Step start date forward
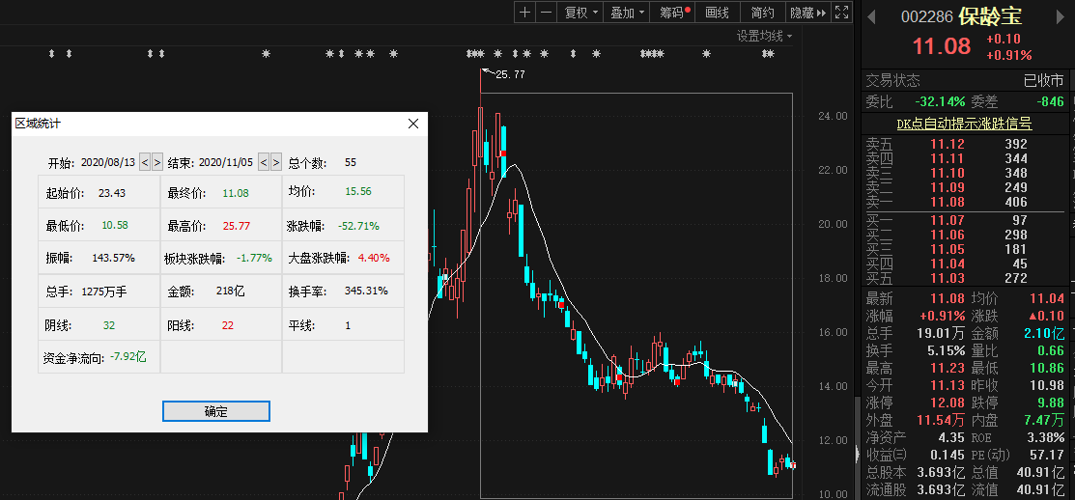Screen dimensions: 1075x500 [x=157, y=162]
